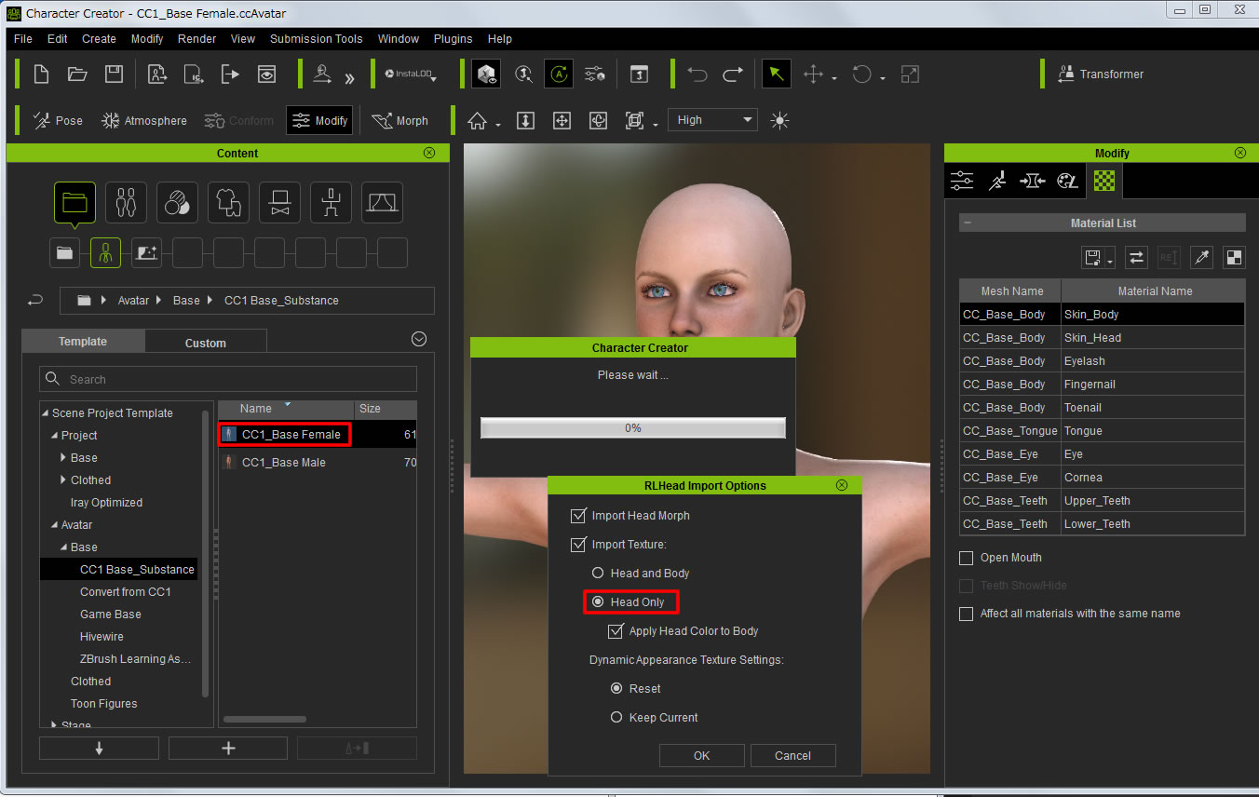Click the material eyedropper picker icon
Viewport: 1259px width, 797px height.
[1201, 258]
